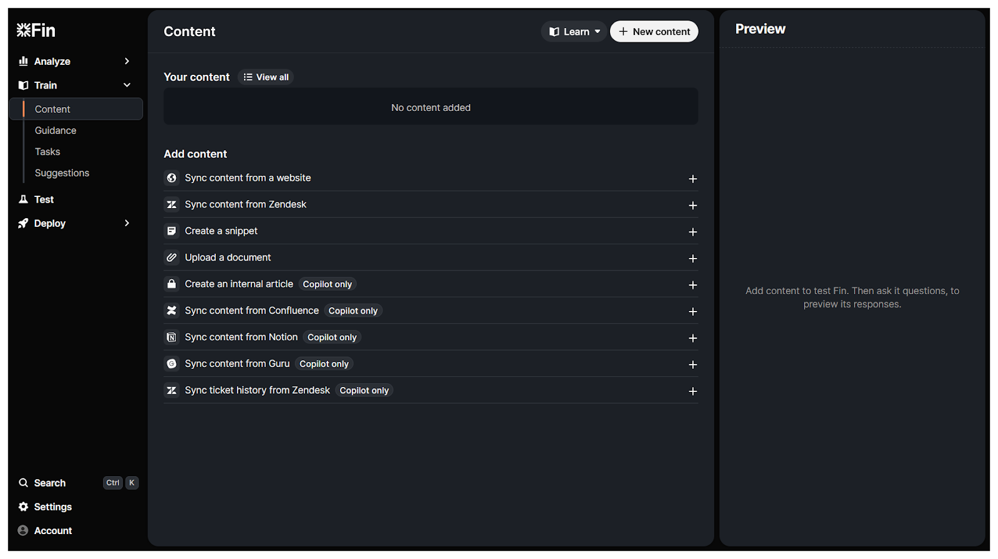The height and width of the screenshot is (559, 998).
Task: Click the New content button
Action: point(654,32)
